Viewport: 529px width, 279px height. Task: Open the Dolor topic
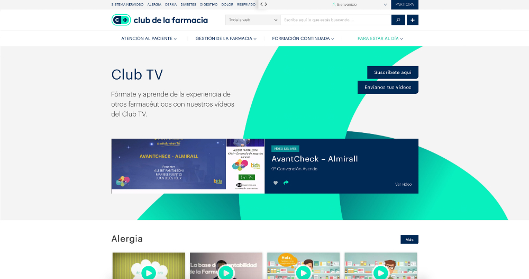[227, 4]
